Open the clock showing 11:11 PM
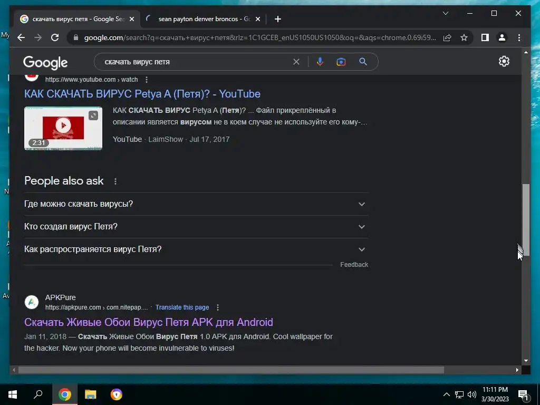Screen dimensions: 540x405 [x=495, y=394]
